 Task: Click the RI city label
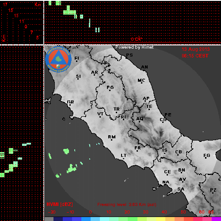123,117
